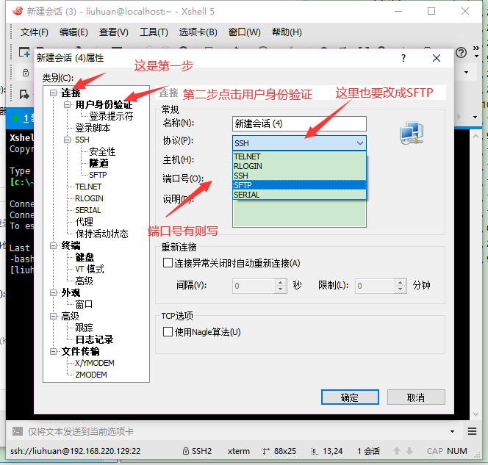Click the hamburger menu icon in compose bar
488x465 pixels.
(472, 431)
